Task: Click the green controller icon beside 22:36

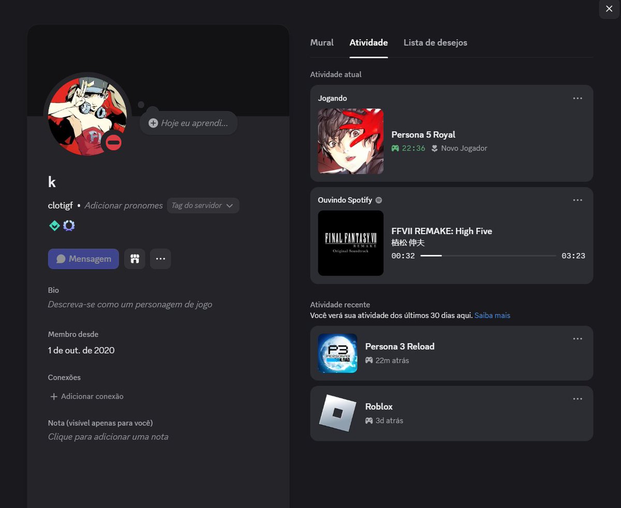Action: tap(395, 148)
